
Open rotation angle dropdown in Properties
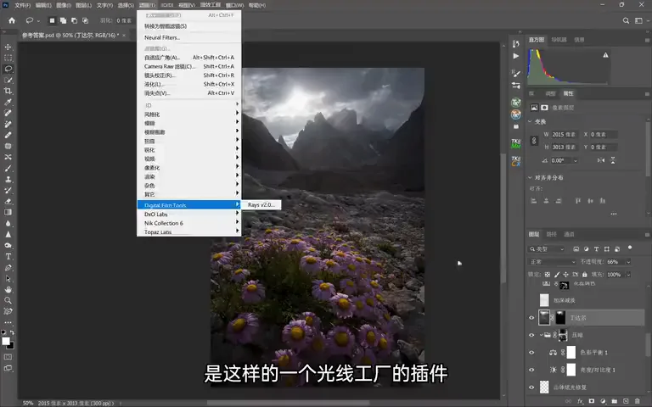(576, 160)
